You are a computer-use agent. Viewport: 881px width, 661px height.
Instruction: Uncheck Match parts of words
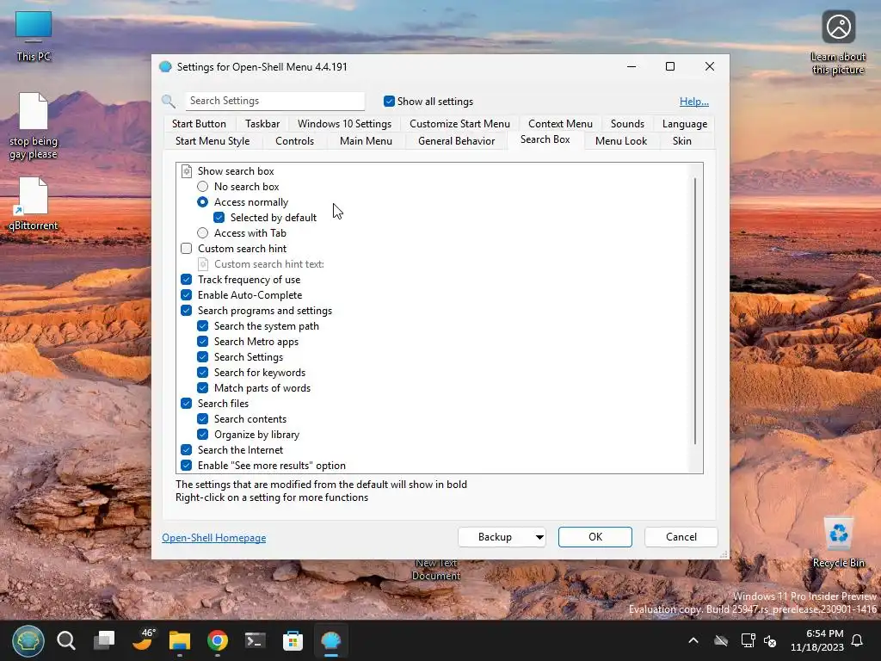[203, 388]
